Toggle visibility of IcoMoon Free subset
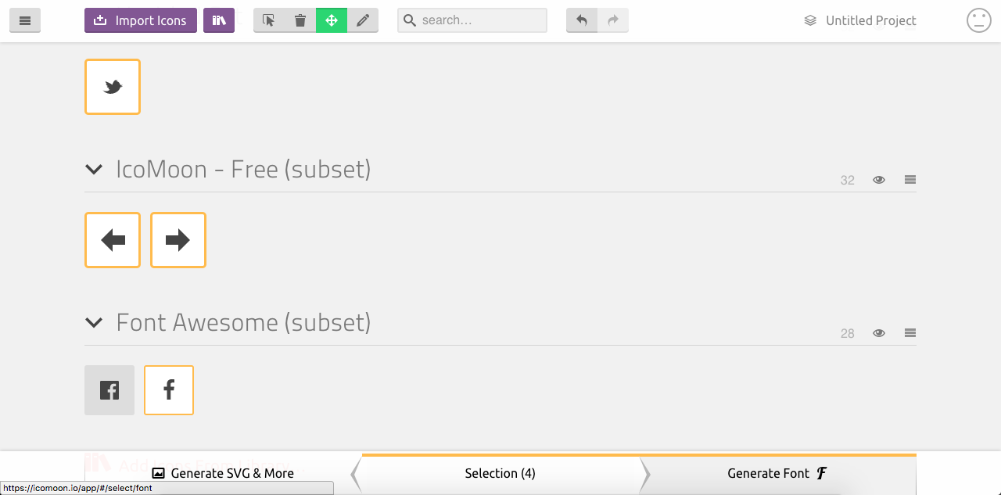This screenshot has width=1001, height=495. 878,179
